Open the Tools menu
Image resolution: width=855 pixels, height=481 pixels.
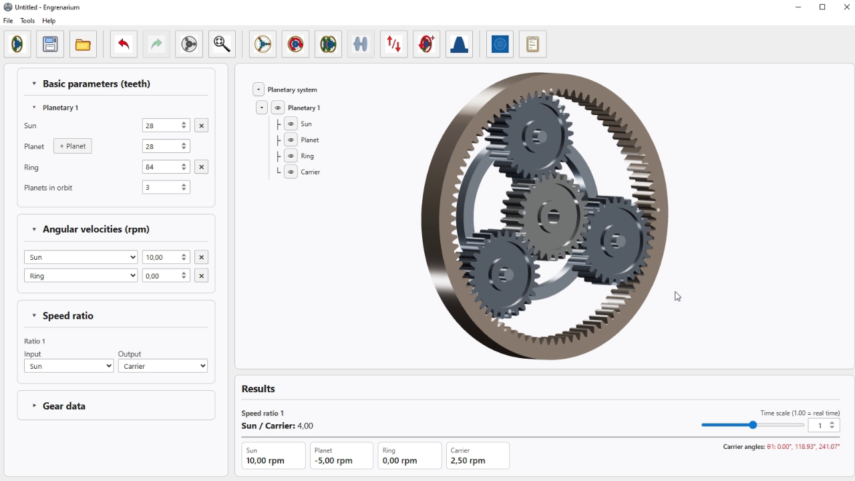pos(27,21)
